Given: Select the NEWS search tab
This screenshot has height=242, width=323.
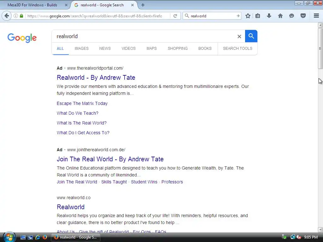Looking at the screenshot, I should point(105,48).
